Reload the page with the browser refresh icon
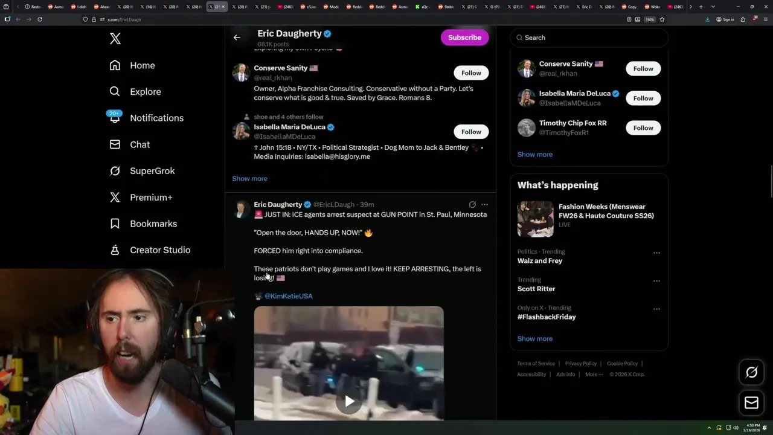The width and height of the screenshot is (773, 435). click(x=40, y=19)
